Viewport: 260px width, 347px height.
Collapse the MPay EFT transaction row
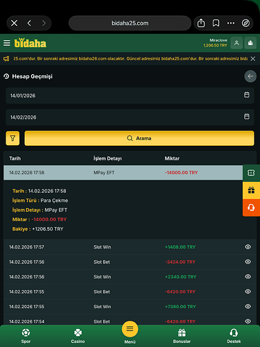click(x=123, y=173)
